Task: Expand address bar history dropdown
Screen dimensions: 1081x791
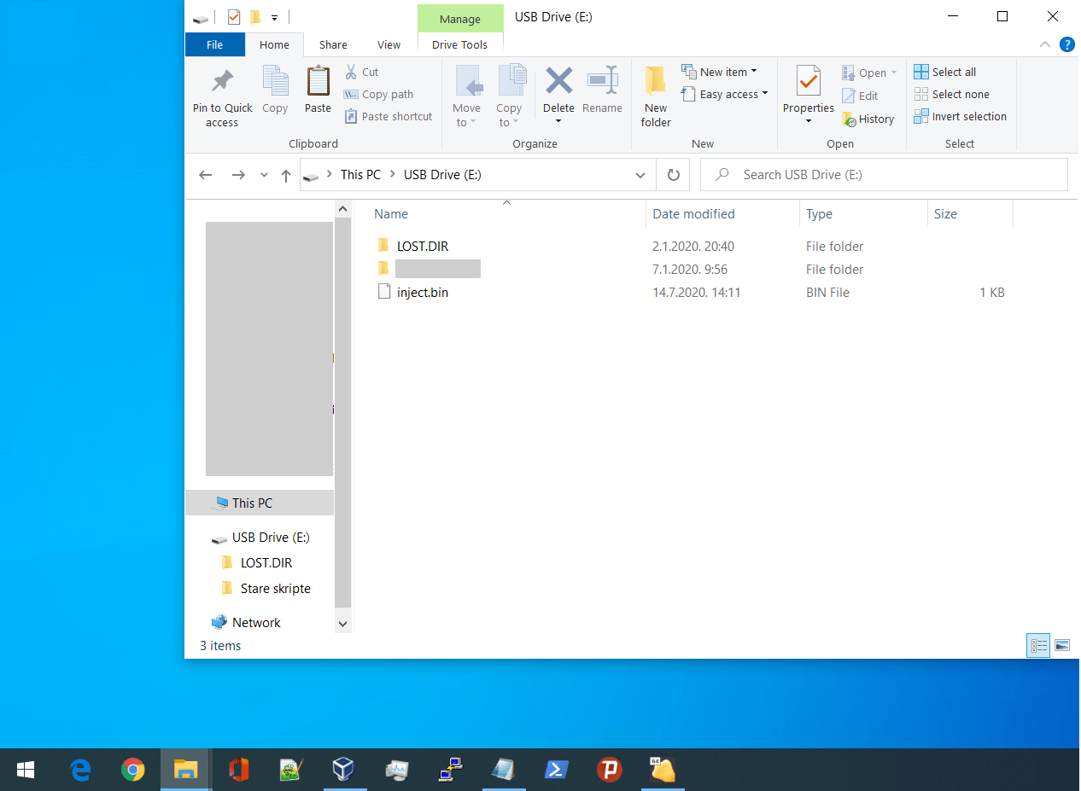Action: point(640,175)
